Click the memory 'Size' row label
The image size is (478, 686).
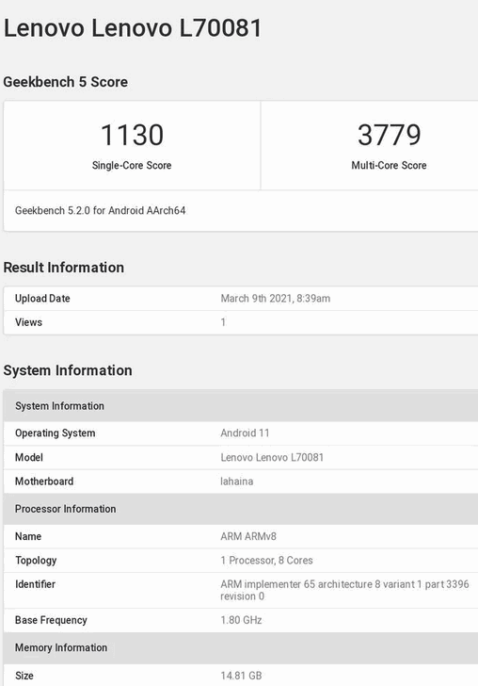click(x=24, y=676)
